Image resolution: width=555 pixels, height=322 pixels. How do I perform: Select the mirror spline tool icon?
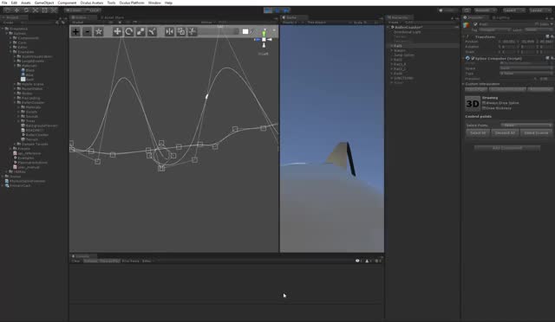(170, 32)
